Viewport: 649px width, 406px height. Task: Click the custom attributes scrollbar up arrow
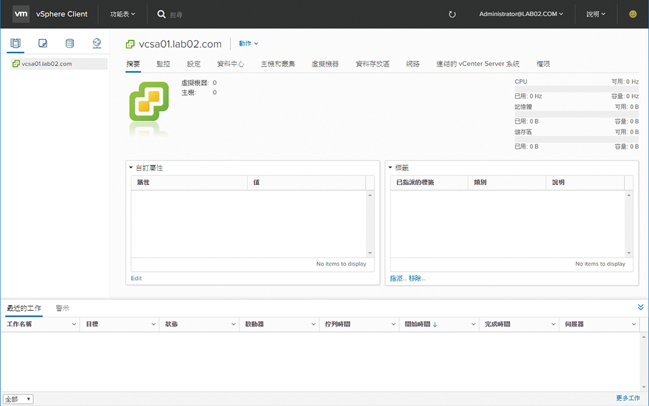tap(370, 195)
